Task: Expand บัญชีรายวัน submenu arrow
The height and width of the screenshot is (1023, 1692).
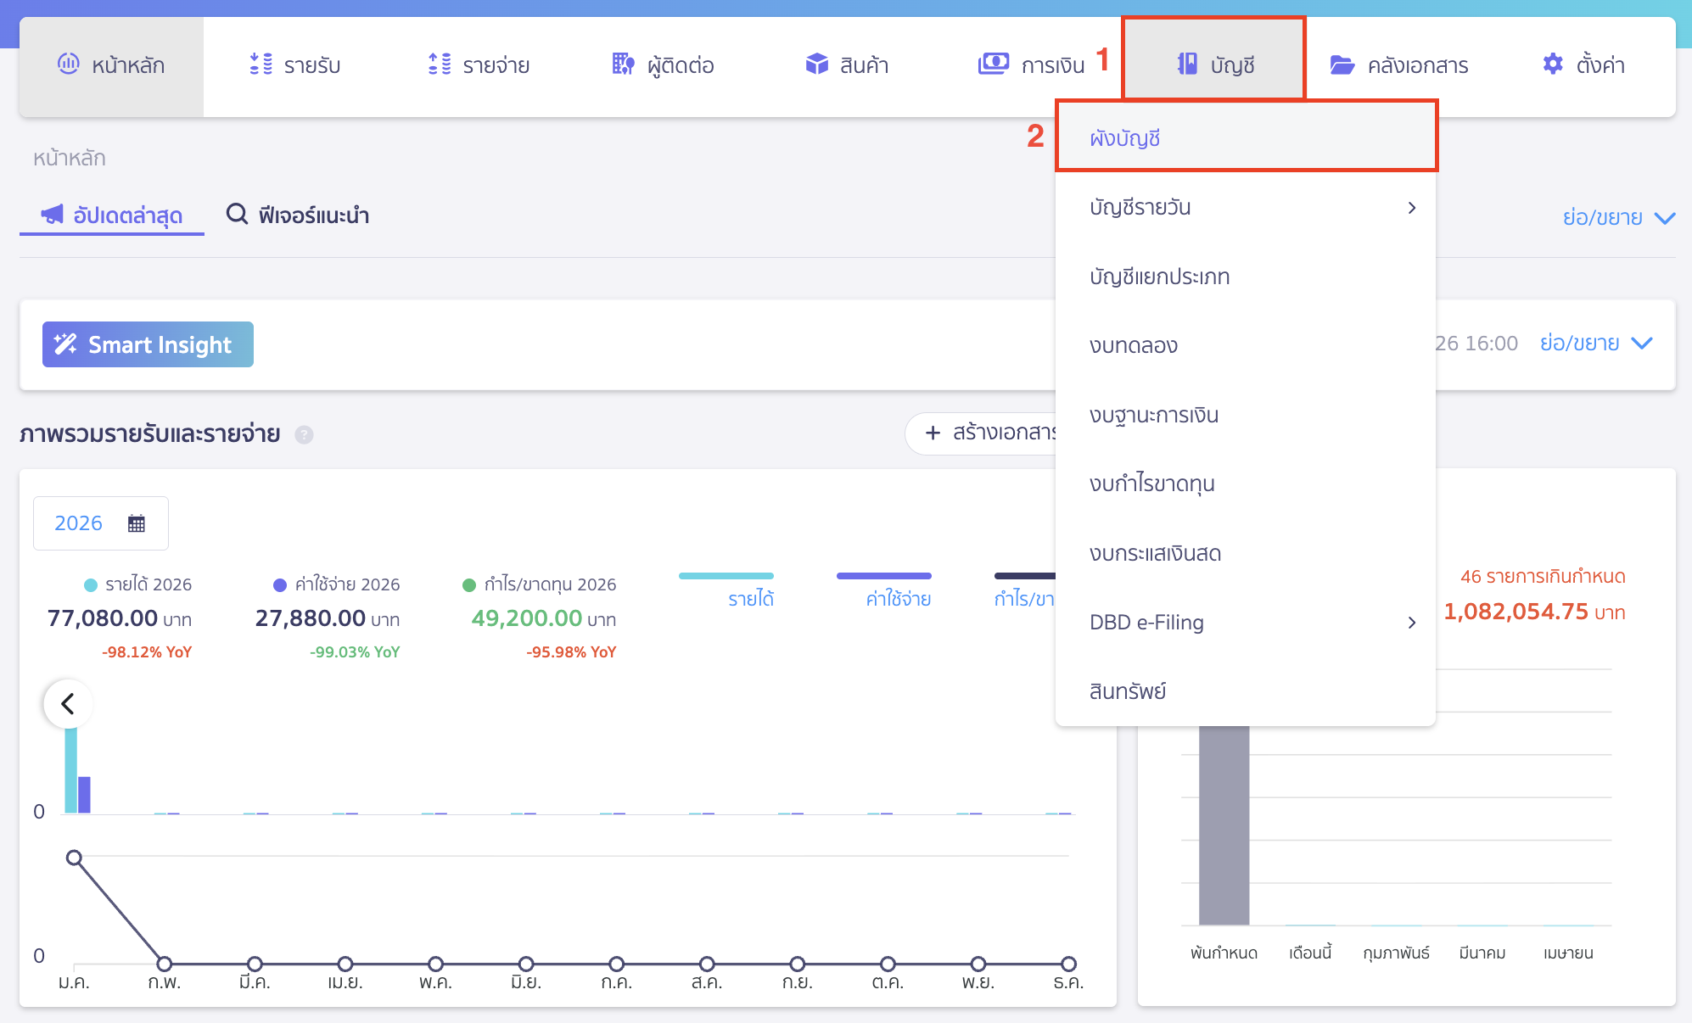Action: pyautogui.click(x=1411, y=208)
